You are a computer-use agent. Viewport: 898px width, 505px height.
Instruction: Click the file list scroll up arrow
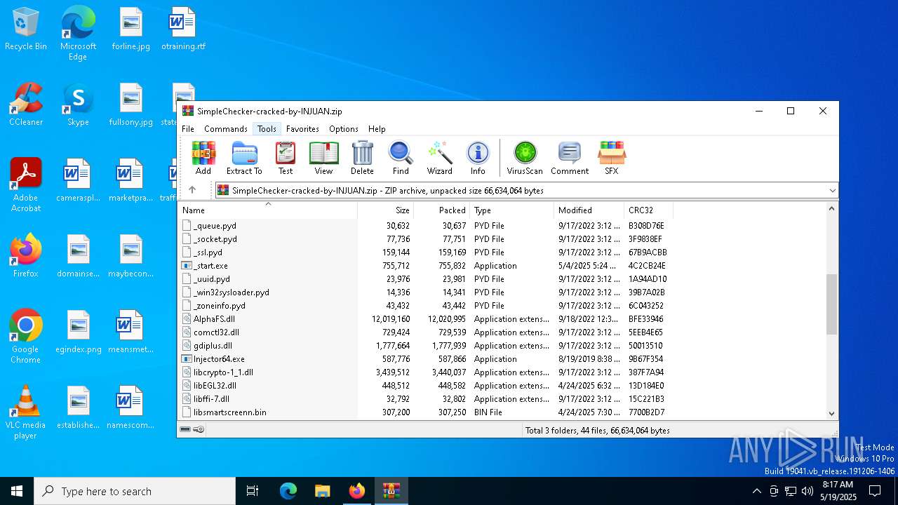tap(832, 209)
